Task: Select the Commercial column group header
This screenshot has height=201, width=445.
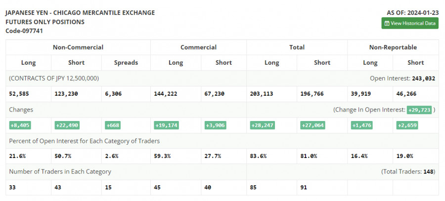Action: click(198, 47)
